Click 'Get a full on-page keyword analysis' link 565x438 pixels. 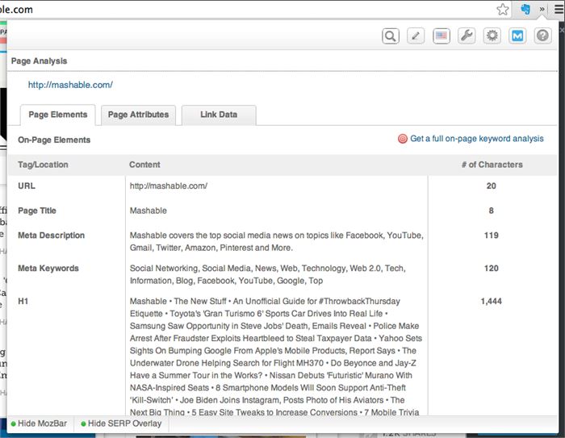click(476, 139)
